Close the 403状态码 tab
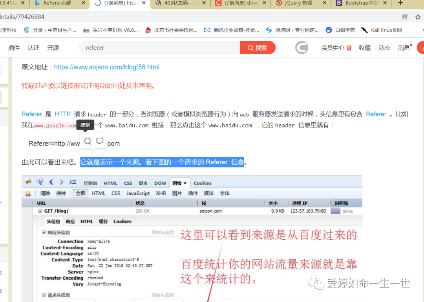This screenshot has height=302, width=424. 204,3
